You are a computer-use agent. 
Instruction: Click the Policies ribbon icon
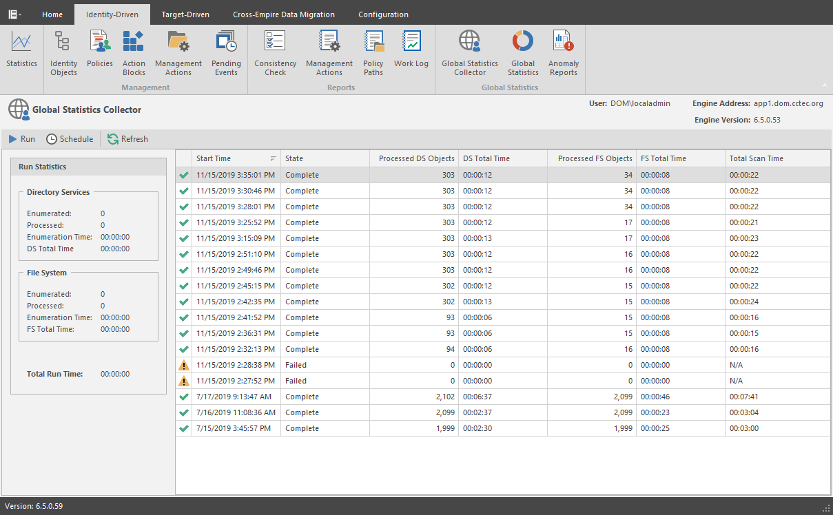tap(100, 50)
